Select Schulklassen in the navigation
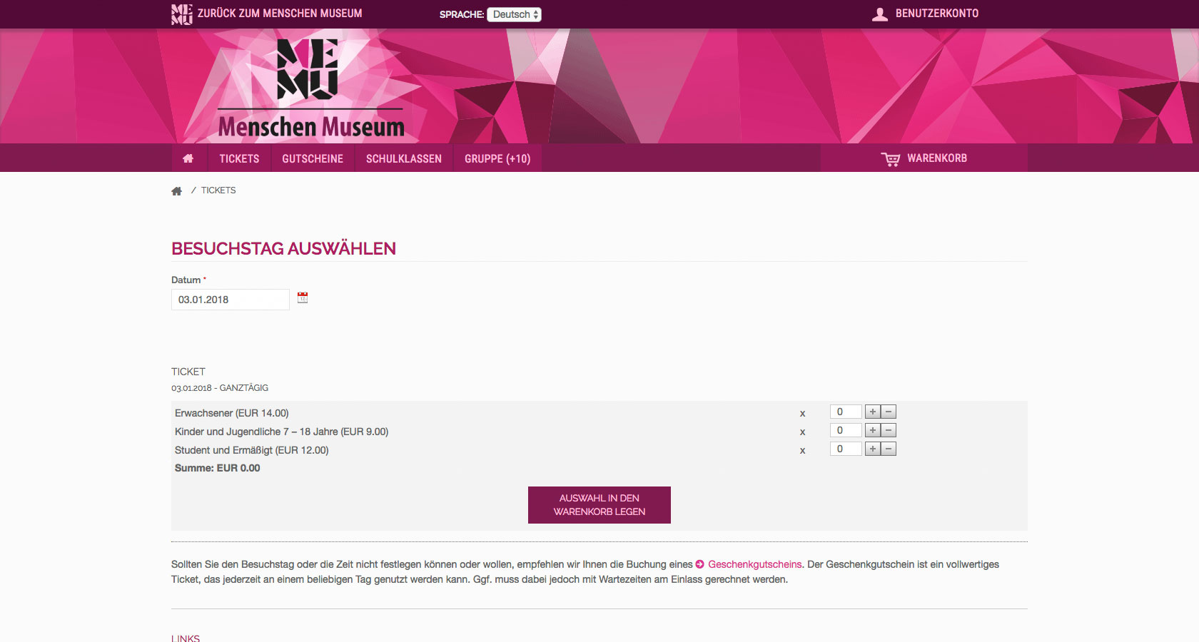The image size is (1199, 642). point(404,158)
